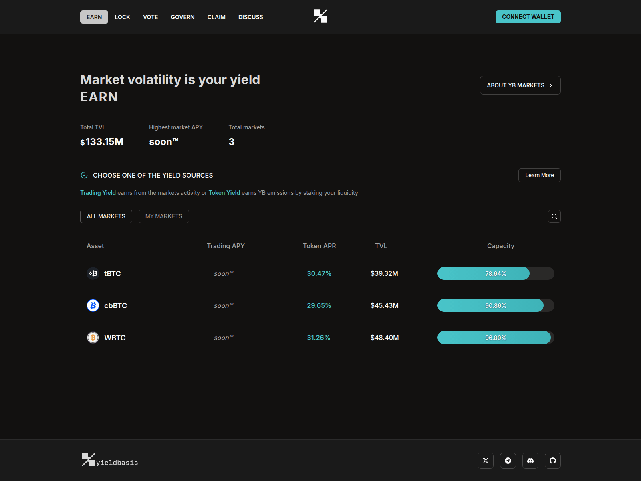Go to the Lock tab
The height and width of the screenshot is (481, 641).
pos(122,17)
